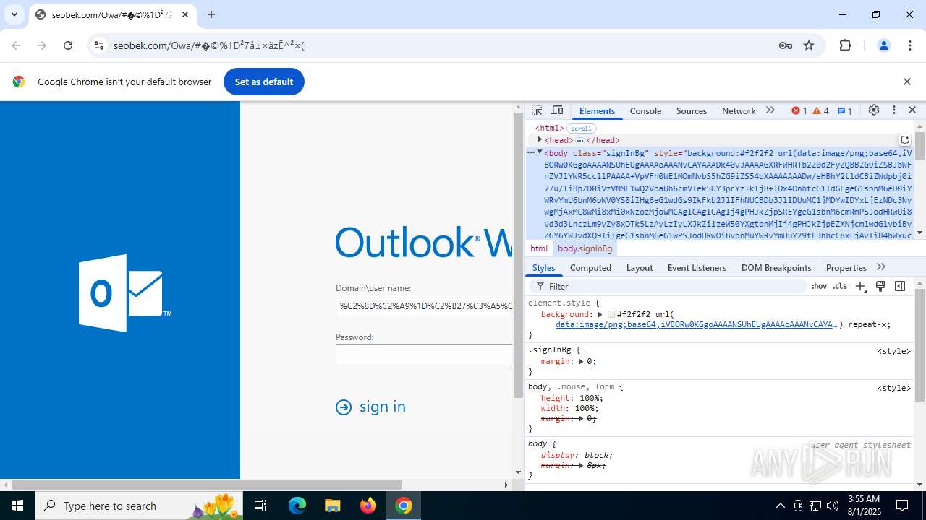Image resolution: width=926 pixels, height=520 pixels.
Task: Open the style source link for body, .mouse, form
Action: coord(893,388)
